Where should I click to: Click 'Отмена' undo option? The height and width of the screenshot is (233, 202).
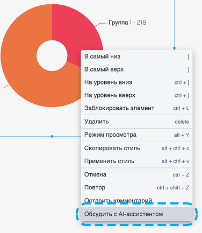point(136,174)
